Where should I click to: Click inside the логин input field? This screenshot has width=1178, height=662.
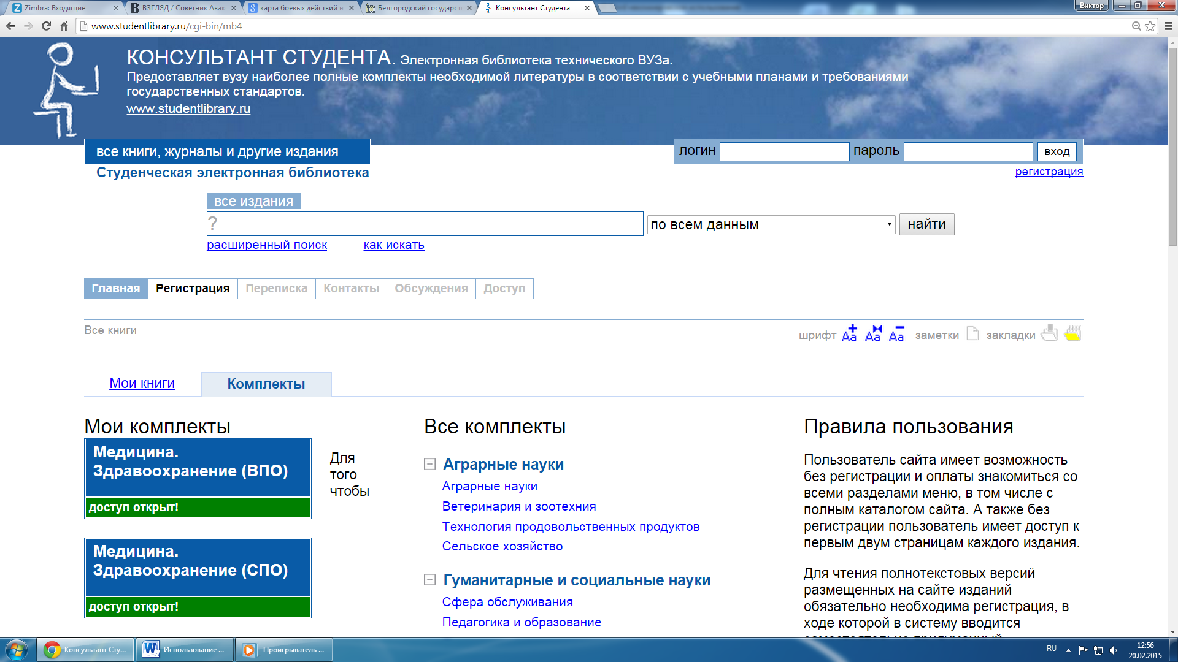pyautogui.click(x=784, y=151)
